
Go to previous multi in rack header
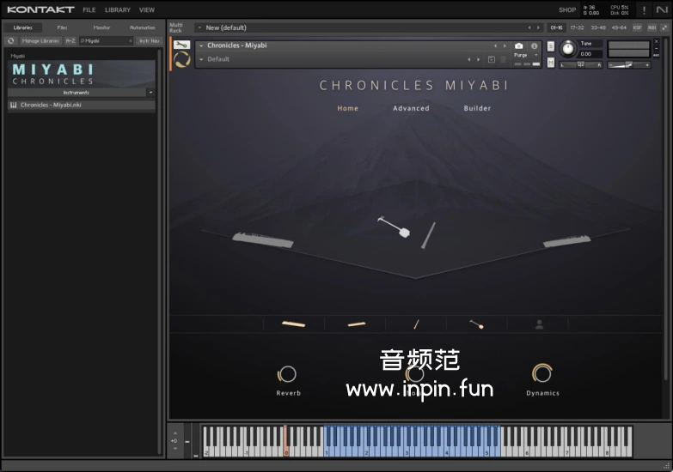pyautogui.click(x=529, y=27)
